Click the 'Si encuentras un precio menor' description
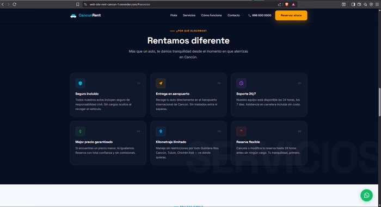The width and height of the screenshot is (381, 207). 106,150
